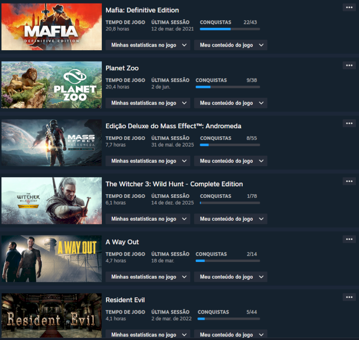The image size is (359, 340).
Task: Click the 9/38 achievements count for Planet Zoo
Action: [x=252, y=80]
